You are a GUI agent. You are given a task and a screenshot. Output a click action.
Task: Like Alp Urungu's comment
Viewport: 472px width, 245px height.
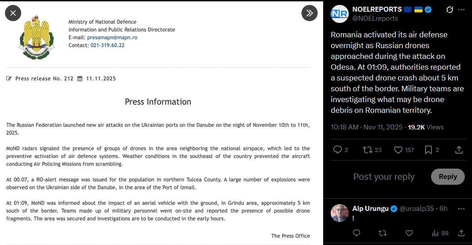tap(409, 233)
